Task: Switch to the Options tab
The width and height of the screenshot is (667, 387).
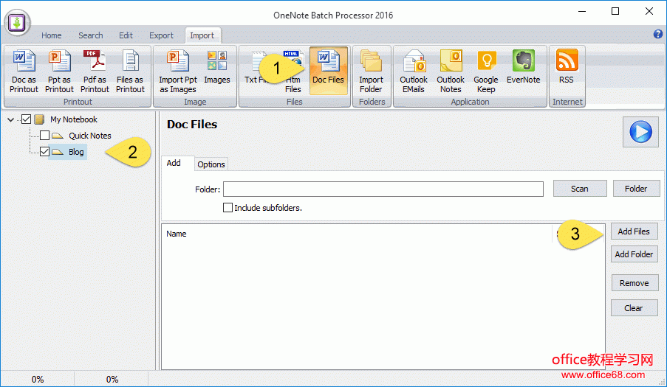Action: point(211,164)
